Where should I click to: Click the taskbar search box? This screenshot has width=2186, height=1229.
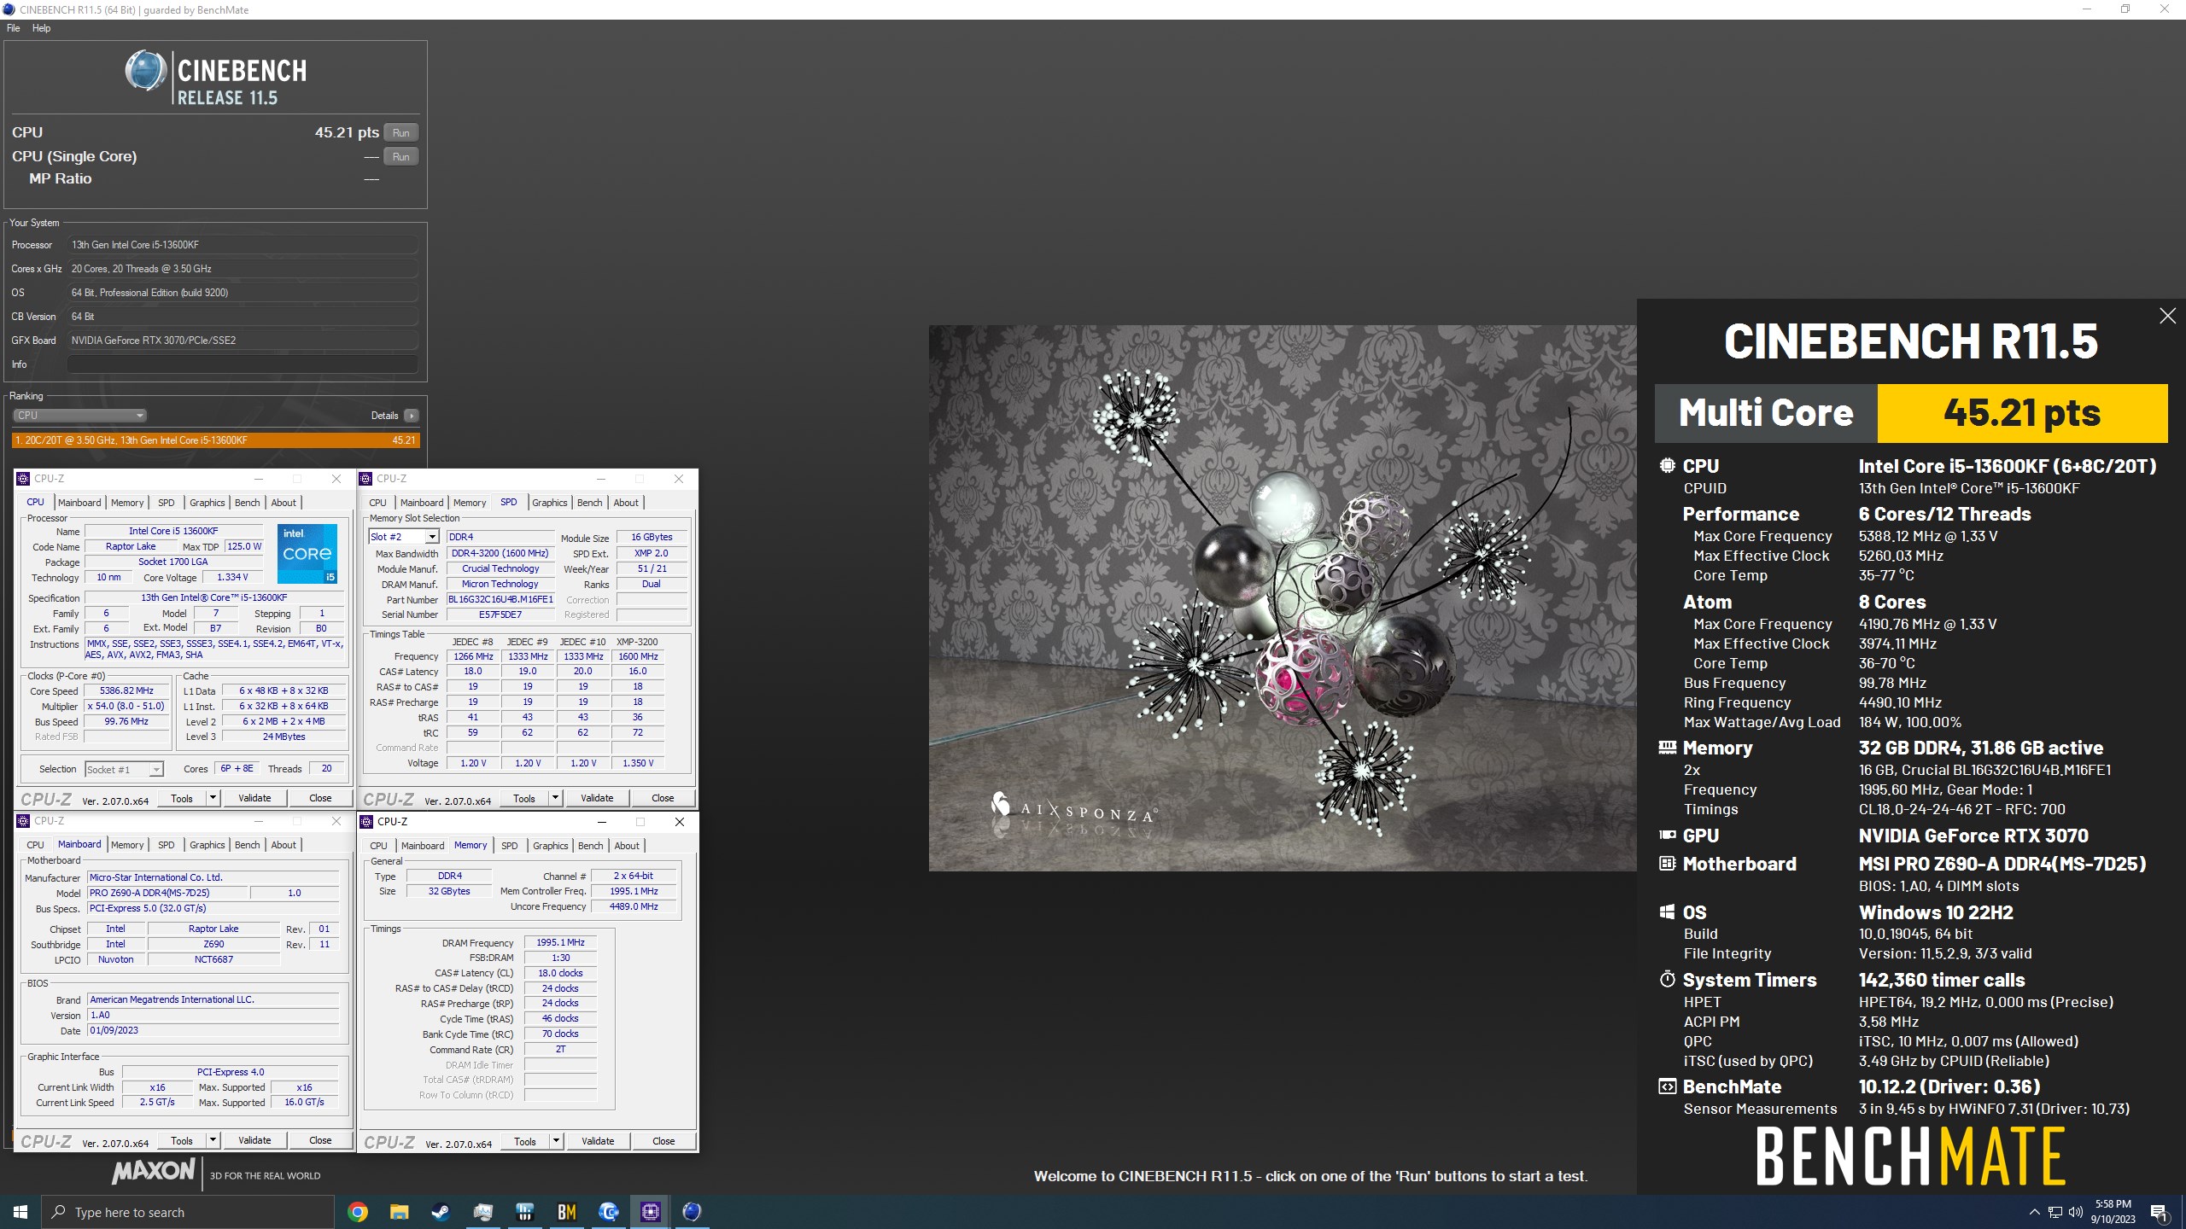pos(188,1212)
